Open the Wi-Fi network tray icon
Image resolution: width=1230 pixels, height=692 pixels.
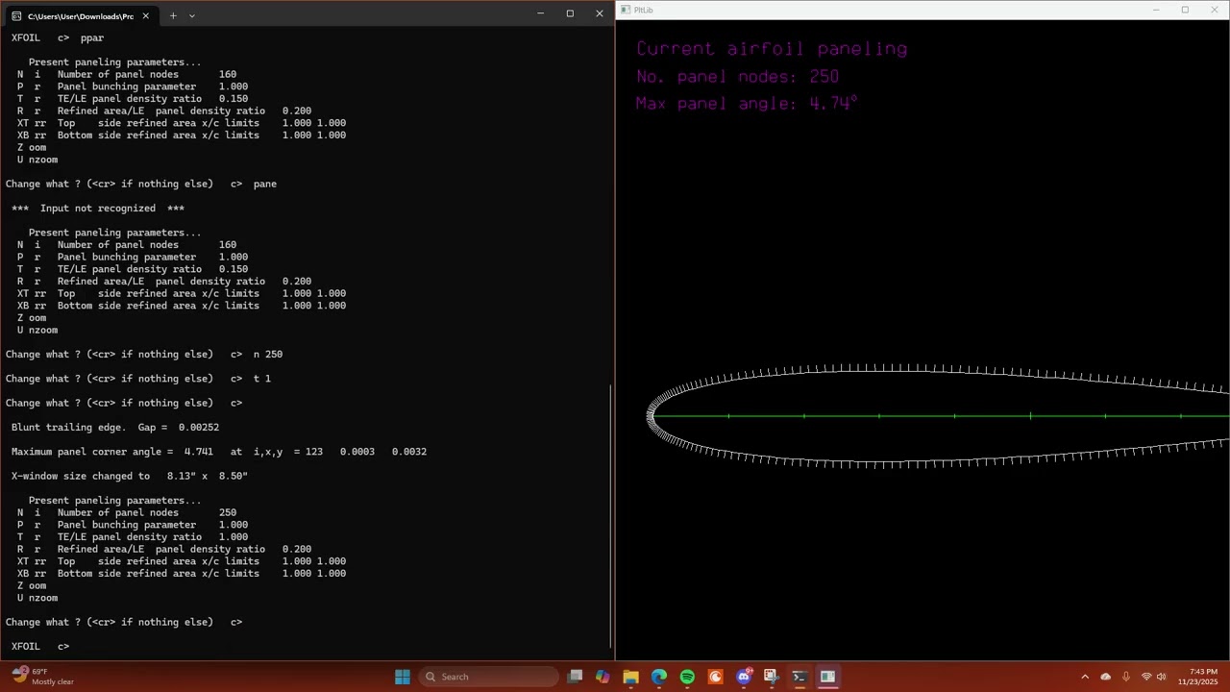(x=1146, y=677)
